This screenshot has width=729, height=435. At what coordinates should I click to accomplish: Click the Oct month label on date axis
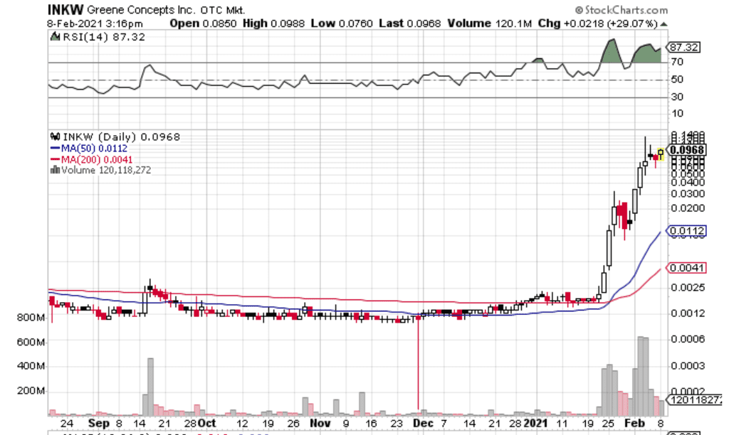[x=207, y=424]
